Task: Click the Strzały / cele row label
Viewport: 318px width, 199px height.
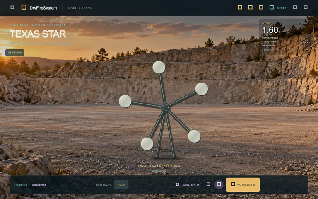Action: tap(269, 41)
